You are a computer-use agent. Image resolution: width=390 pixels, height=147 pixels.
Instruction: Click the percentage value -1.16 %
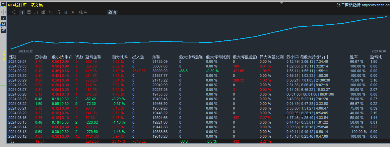coord(119,122)
